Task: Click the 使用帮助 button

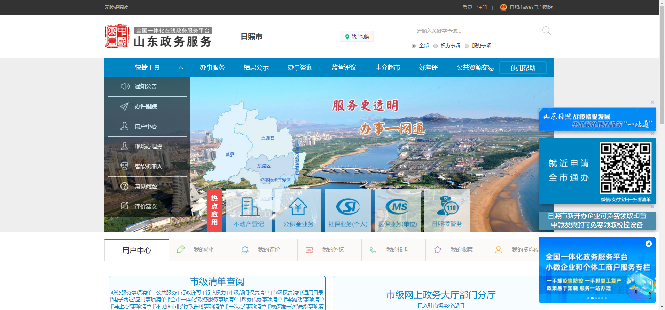Action: (523, 68)
